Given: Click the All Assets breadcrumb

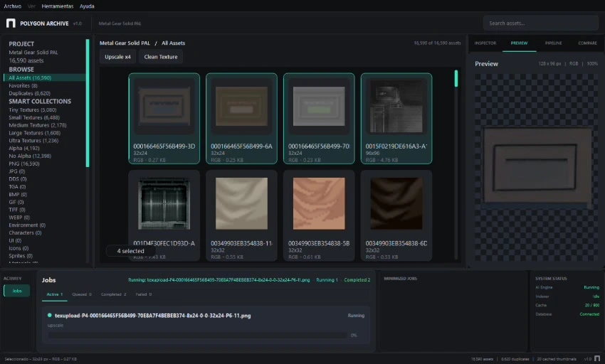Looking at the screenshot, I should 173,43.
